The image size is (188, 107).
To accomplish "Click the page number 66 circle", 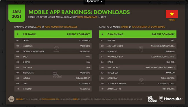I will tap(11, 99).
